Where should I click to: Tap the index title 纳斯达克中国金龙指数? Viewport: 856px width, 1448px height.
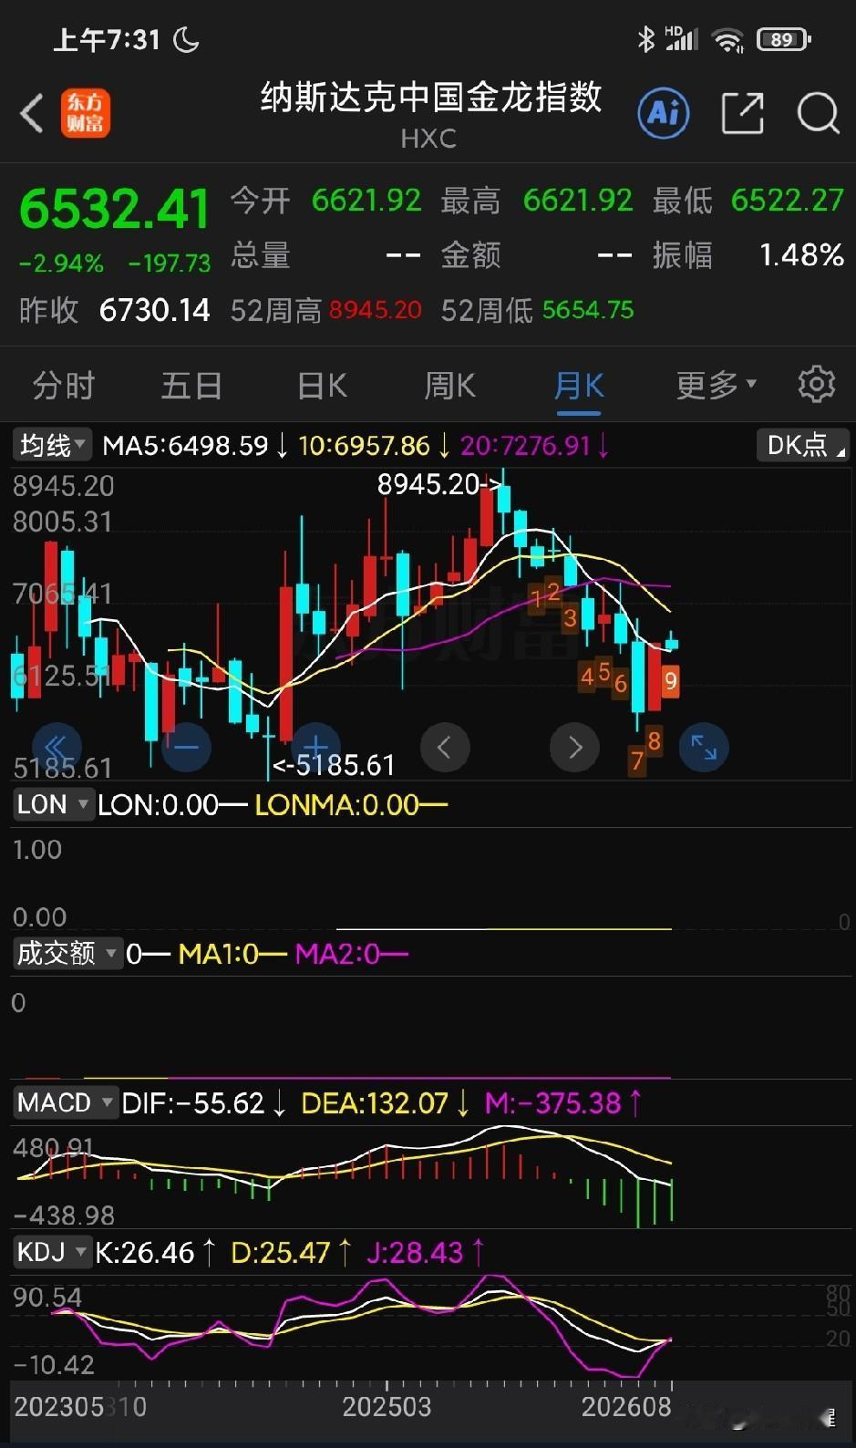tap(430, 97)
